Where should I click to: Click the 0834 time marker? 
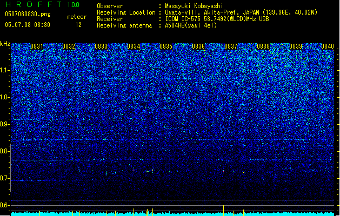[x=134, y=46]
